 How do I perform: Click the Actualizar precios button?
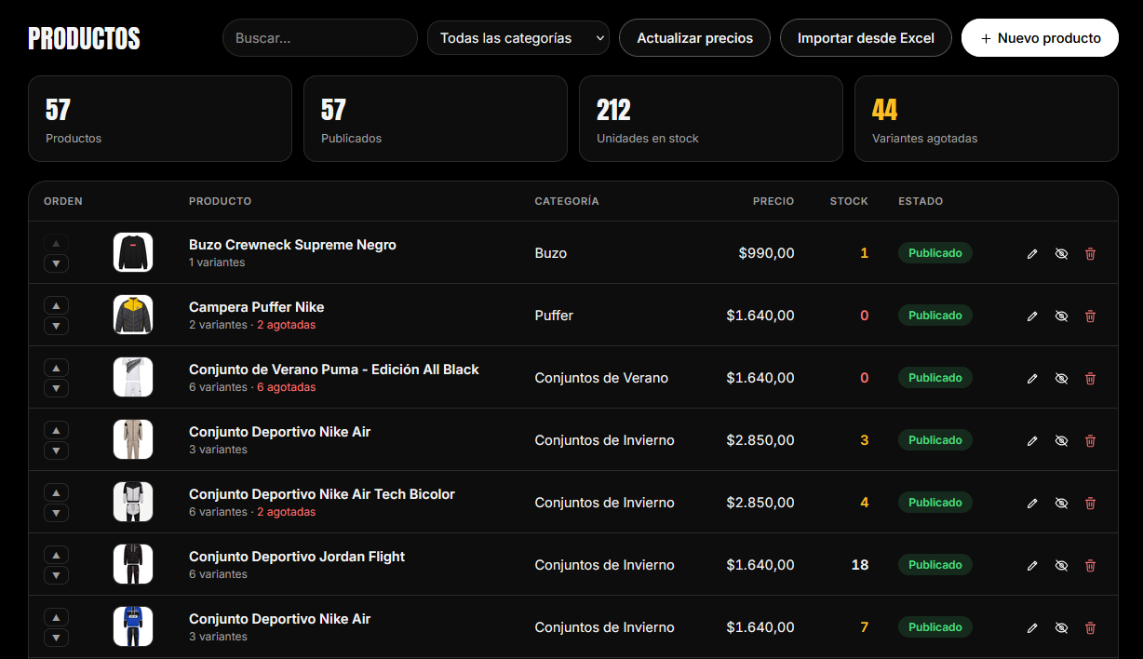[694, 38]
